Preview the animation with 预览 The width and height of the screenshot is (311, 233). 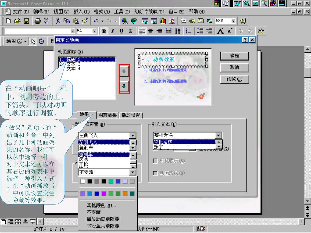pyautogui.click(x=235, y=79)
